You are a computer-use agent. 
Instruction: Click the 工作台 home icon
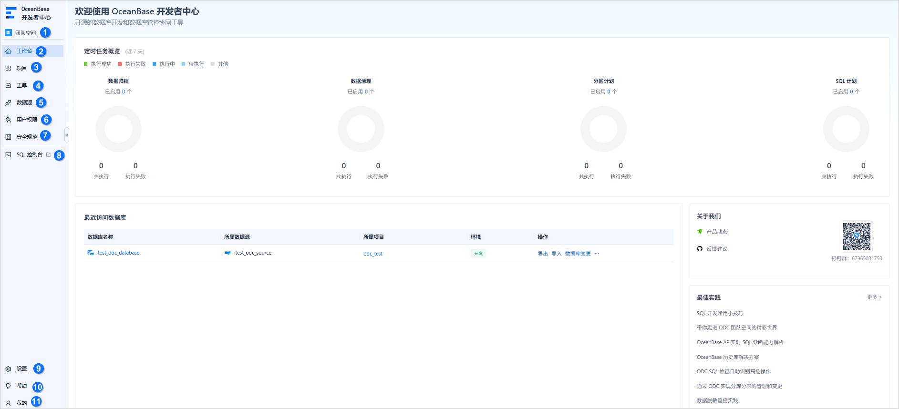8,51
